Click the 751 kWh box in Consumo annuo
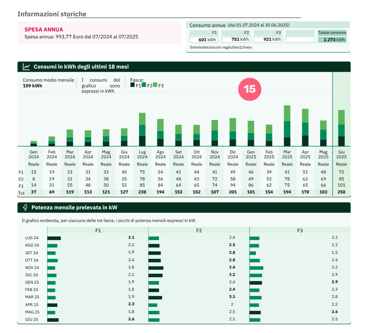The image size is (368, 333). tap(236, 40)
